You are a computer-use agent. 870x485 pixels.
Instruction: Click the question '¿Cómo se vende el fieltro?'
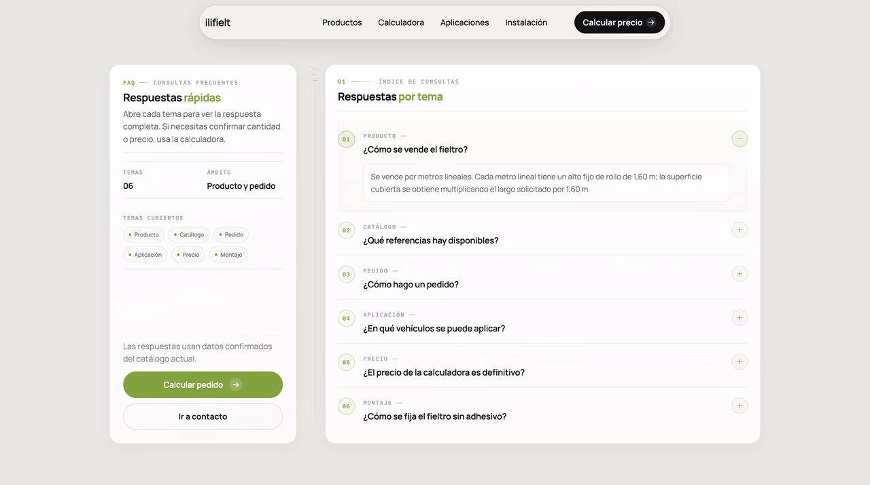[415, 149]
